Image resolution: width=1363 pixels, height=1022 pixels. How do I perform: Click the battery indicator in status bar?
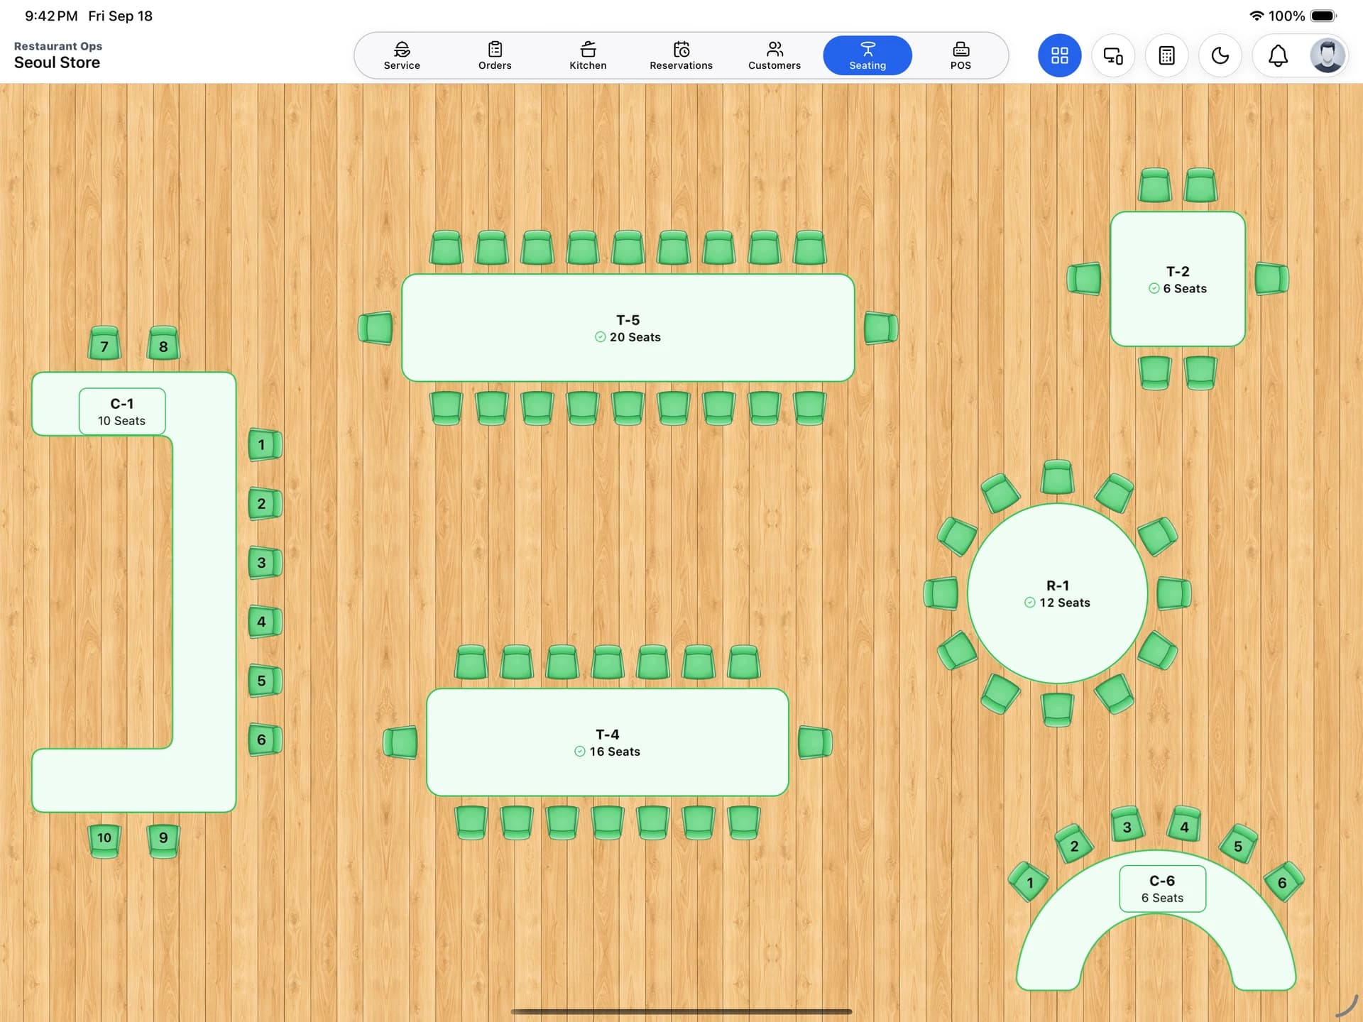(1324, 16)
